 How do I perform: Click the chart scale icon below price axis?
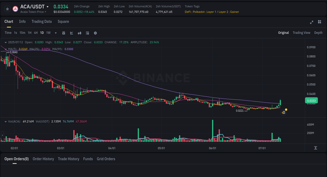click(x=316, y=148)
